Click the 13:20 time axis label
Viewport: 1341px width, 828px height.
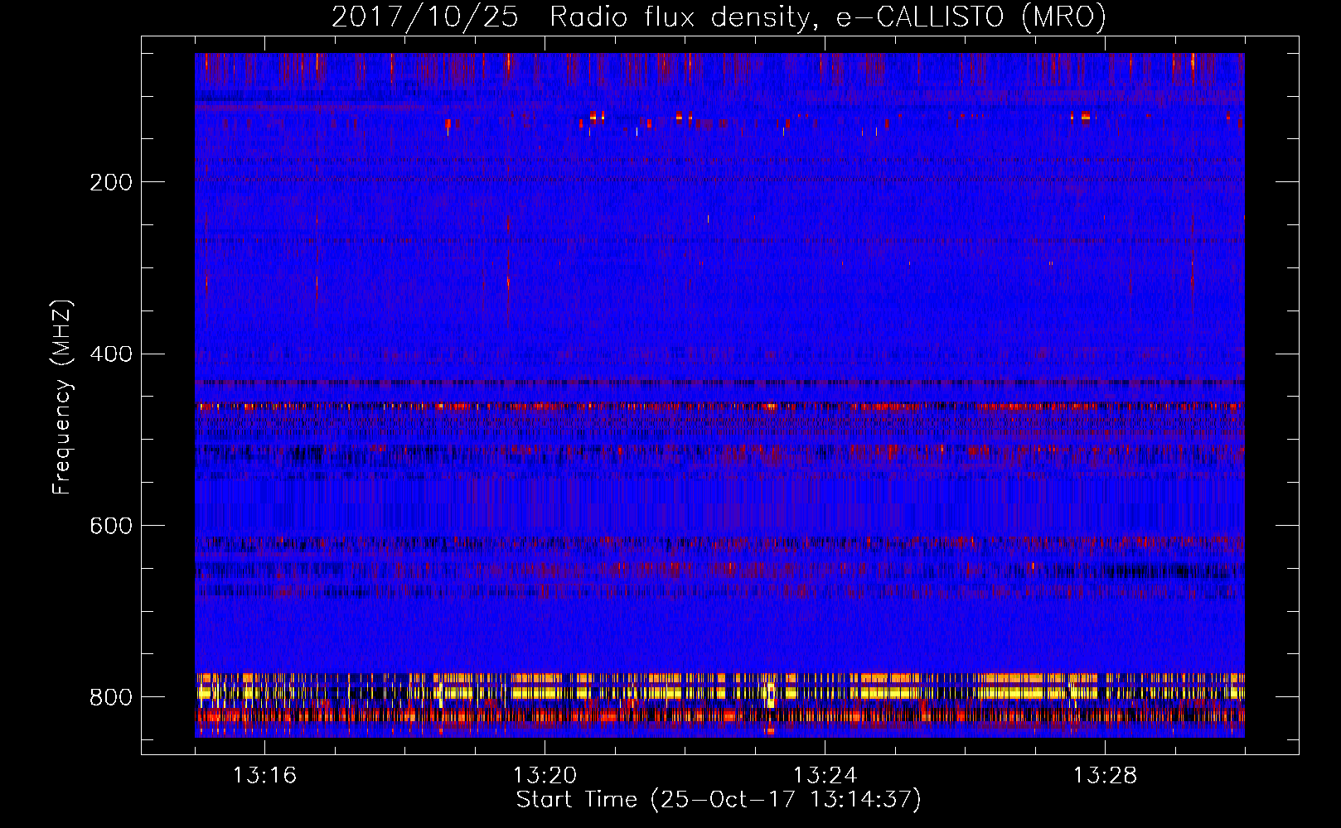tap(545, 776)
